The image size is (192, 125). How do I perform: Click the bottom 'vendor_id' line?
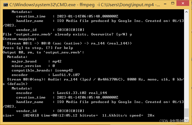[x=50, y=111]
